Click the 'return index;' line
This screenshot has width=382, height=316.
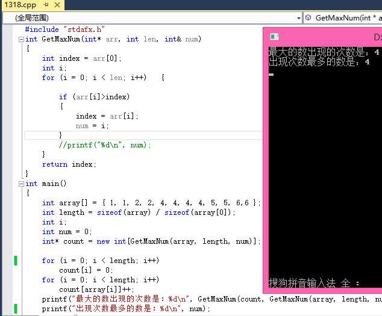(x=69, y=164)
